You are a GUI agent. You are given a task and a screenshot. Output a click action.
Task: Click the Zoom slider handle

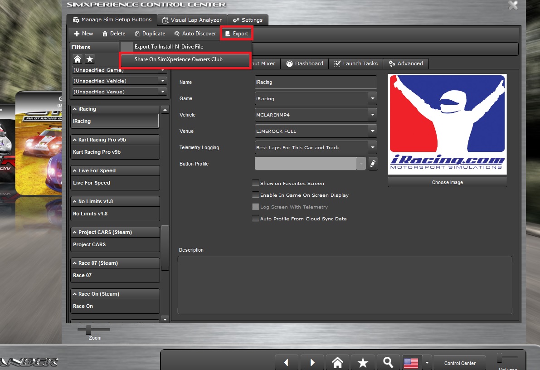coord(88,330)
